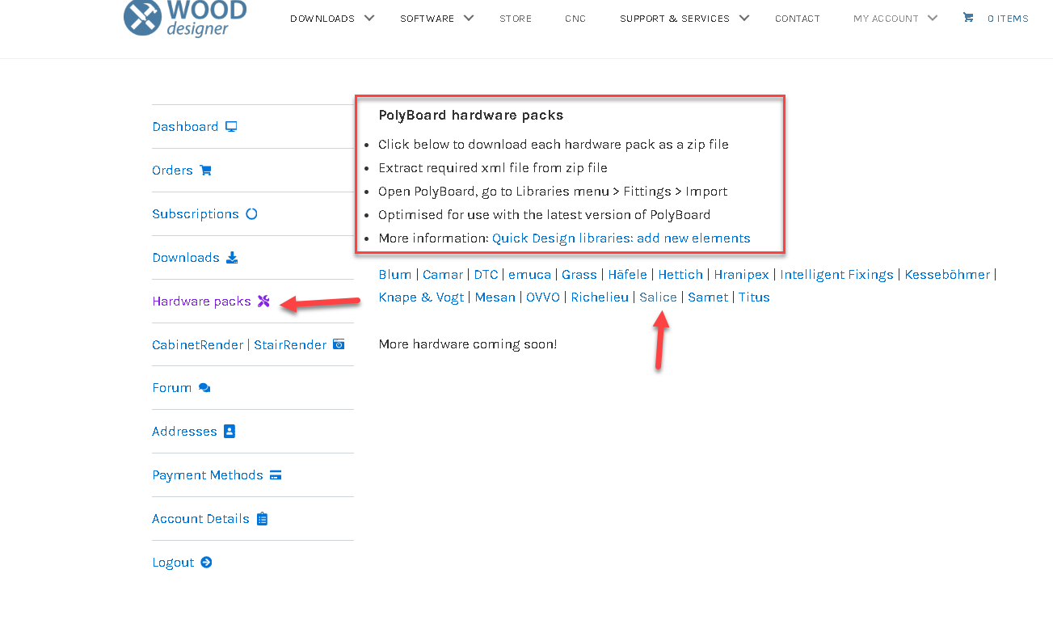This screenshot has height=620, width=1053.
Task: Click the icon beside StairRender
Action: pyautogui.click(x=339, y=344)
